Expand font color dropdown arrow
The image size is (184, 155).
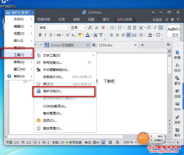point(91,35)
